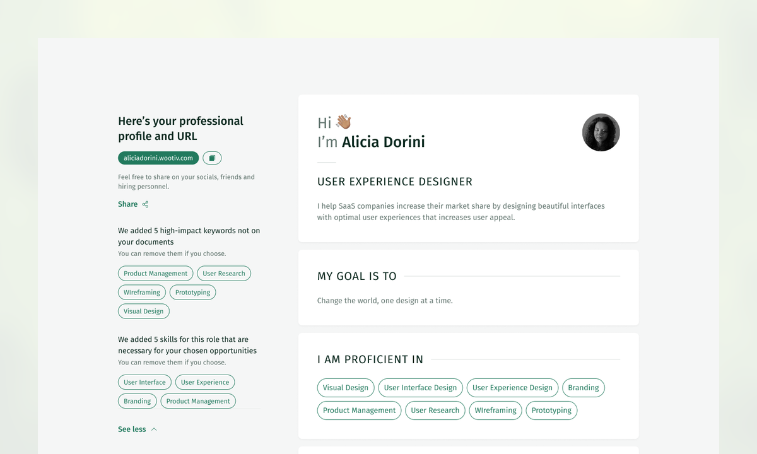Click the Branding skill chip in sidebar
Image resolution: width=757 pixels, height=454 pixels.
(x=138, y=401)
